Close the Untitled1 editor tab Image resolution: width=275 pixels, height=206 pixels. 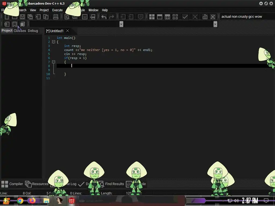[x=67, y=31]
